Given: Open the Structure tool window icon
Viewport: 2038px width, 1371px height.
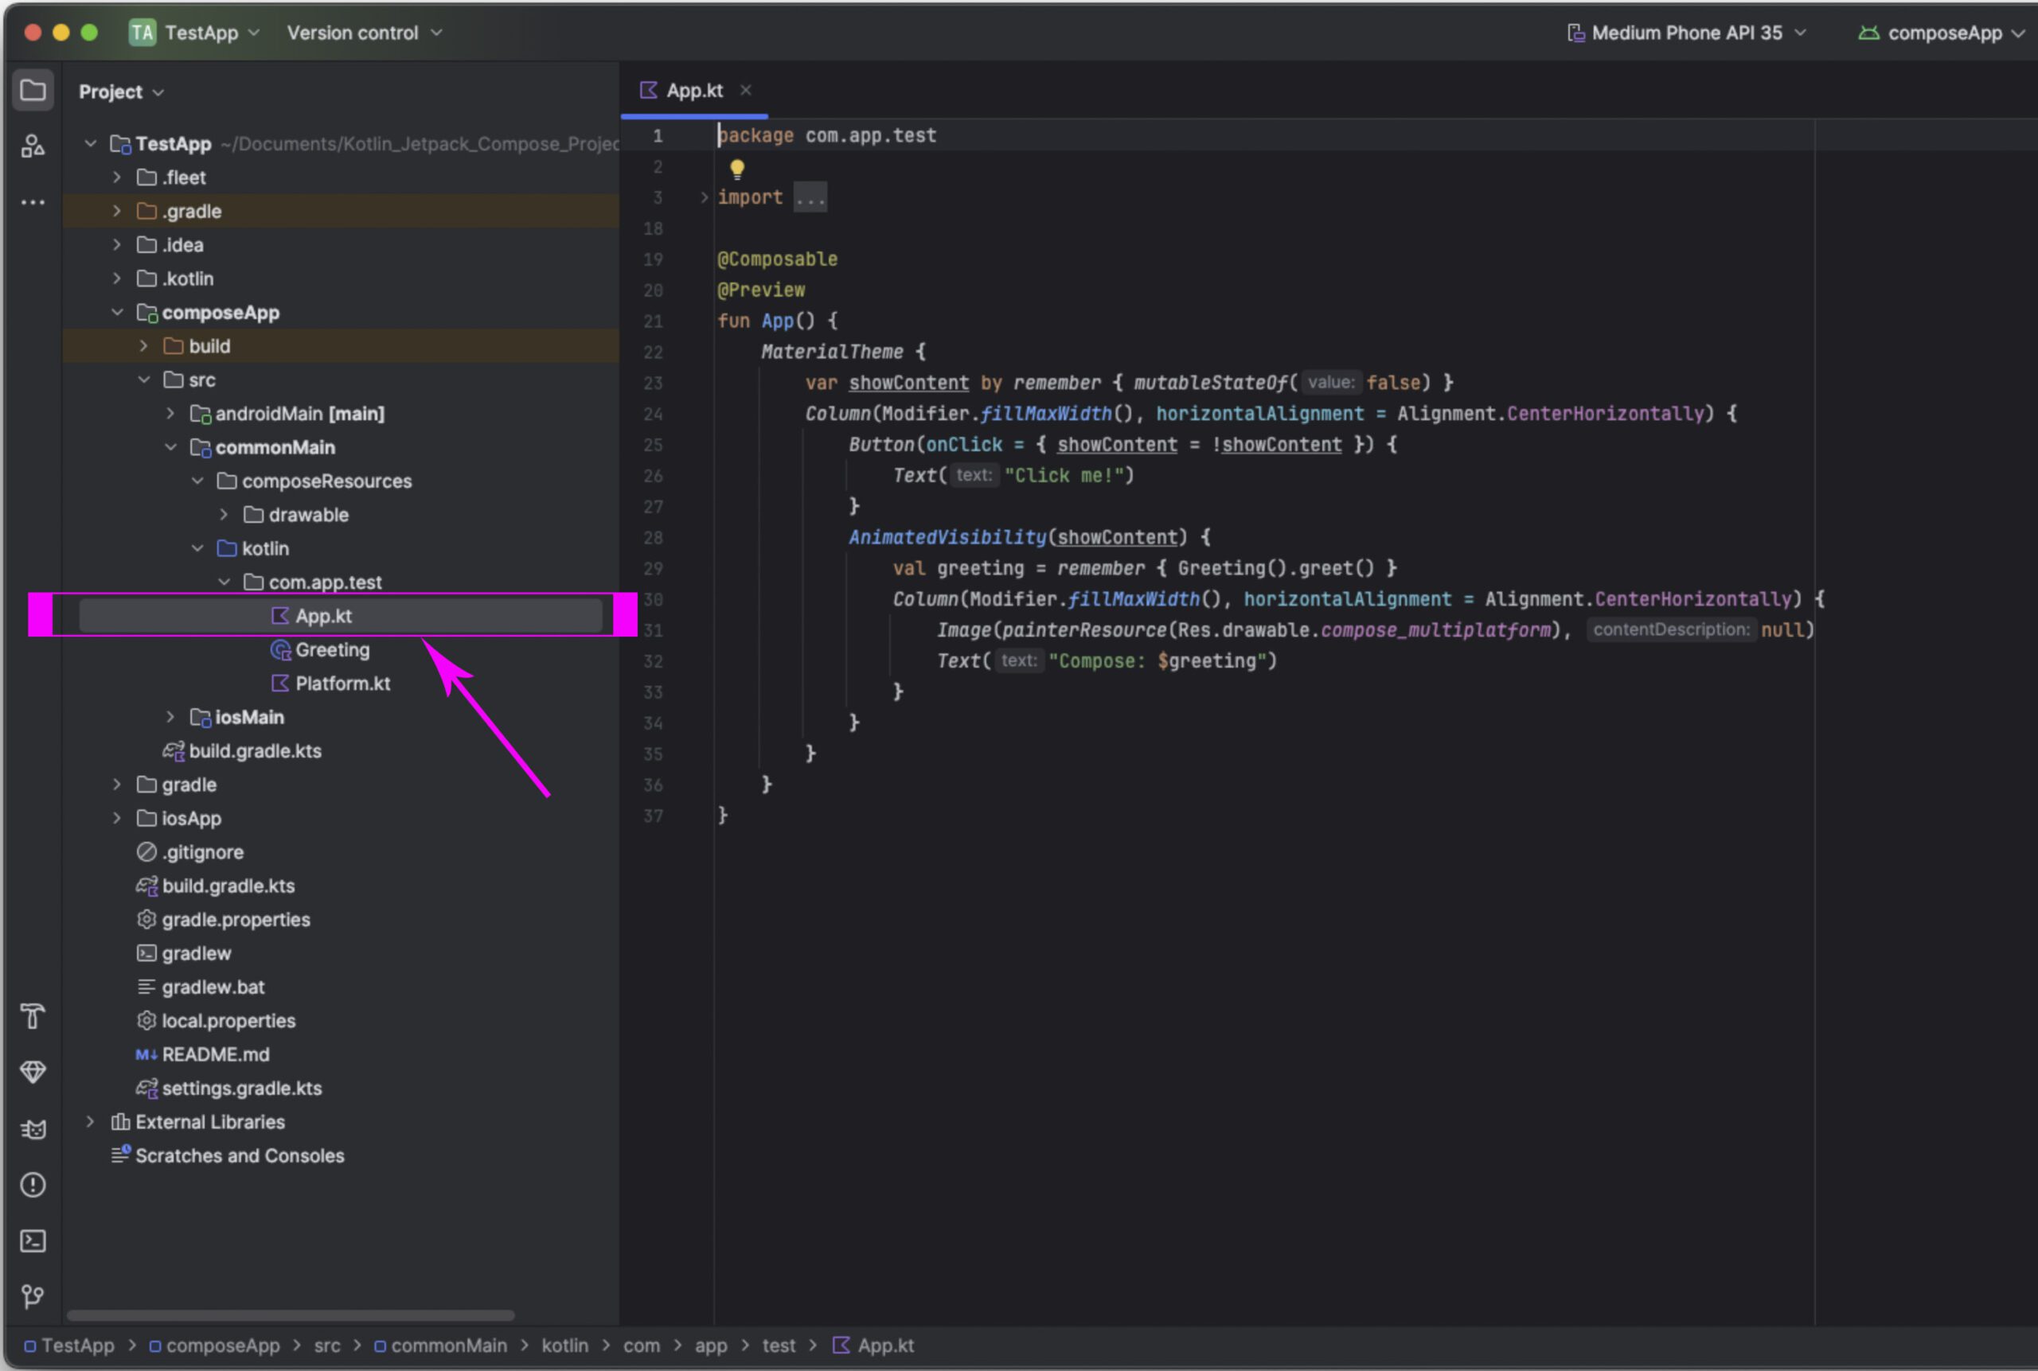Looking at the screenshot, I should click(x=33, y=146).
